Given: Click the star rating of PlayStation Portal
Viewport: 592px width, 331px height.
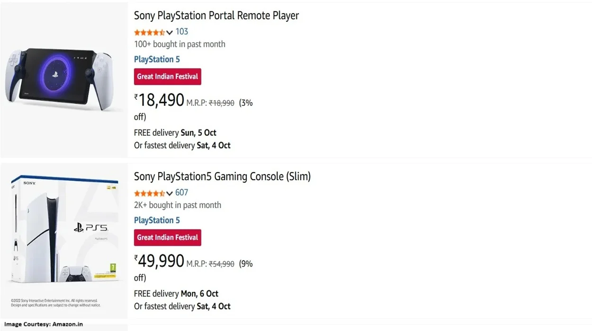Looking at the screenshot, I should click(x=149, y=33).
